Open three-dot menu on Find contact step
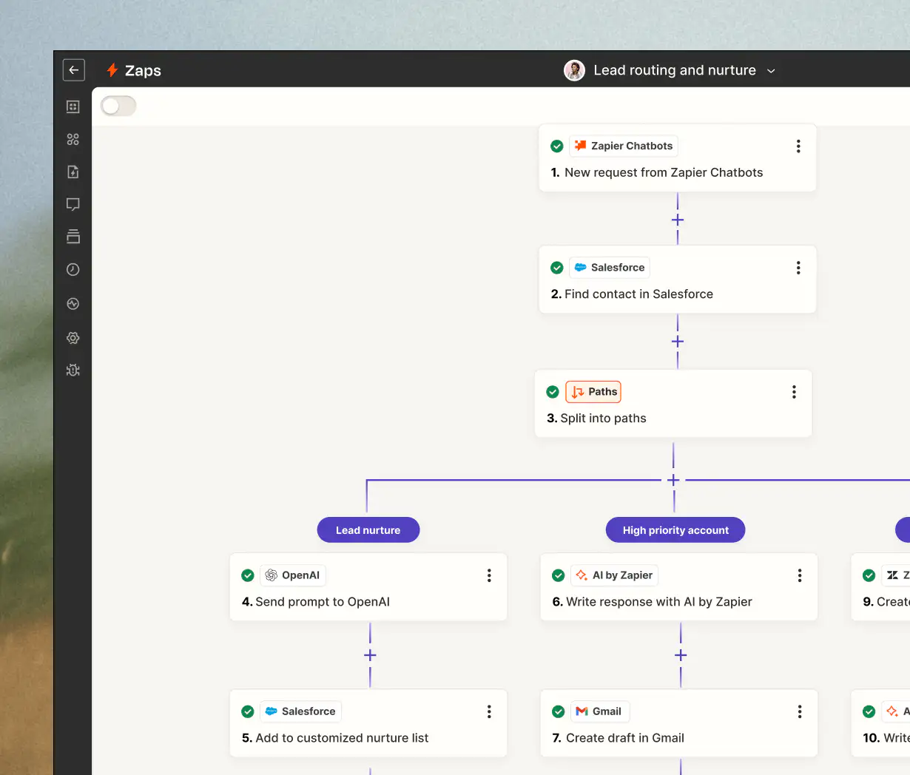Image resolution: width=910 pixels, height=775 pixels. pyautogui.click(x=798, y=268)
